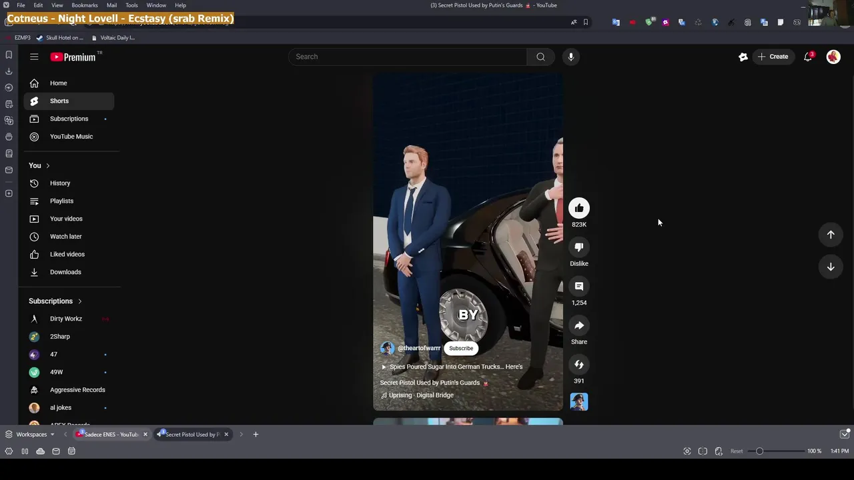Image resolution: width=854 pixels, height=480 pixels.
Task: Open Subscriptions sidebar entry
Action: point(69,119)
